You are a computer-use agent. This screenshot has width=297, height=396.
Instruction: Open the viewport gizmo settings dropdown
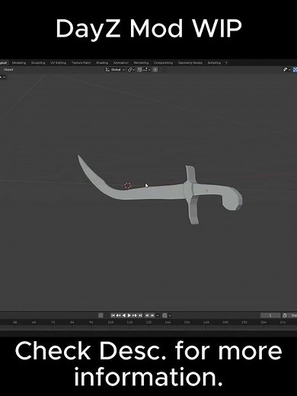[x=287, y=69]
